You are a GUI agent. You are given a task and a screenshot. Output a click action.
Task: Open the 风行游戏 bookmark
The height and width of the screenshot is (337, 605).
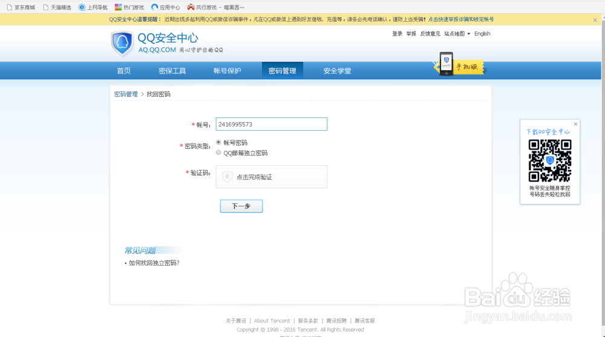[x=216, y=7]
